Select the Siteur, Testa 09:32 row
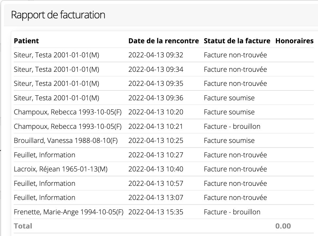This screenshot has width=318, height=236. pyautogui.click(x=164, y=55)
